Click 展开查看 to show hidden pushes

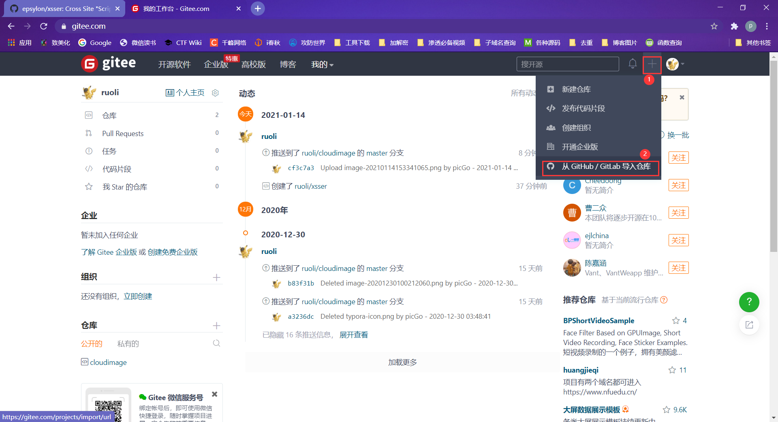[x=354, y=335]
